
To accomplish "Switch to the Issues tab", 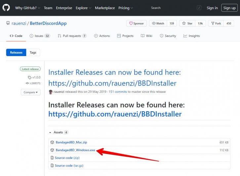I will click(x=40, y=36).
